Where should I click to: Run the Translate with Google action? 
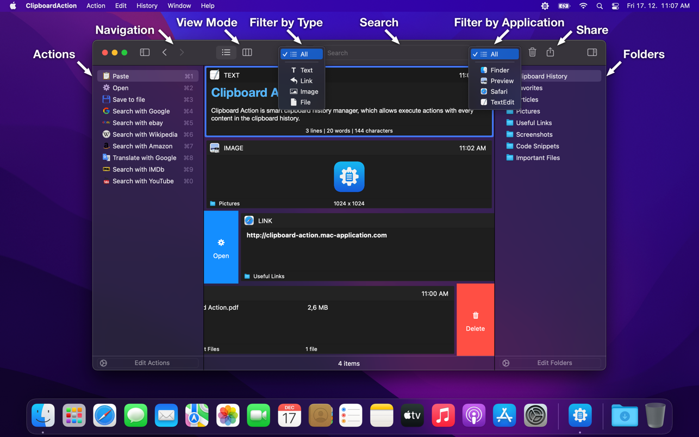point(147,158)
